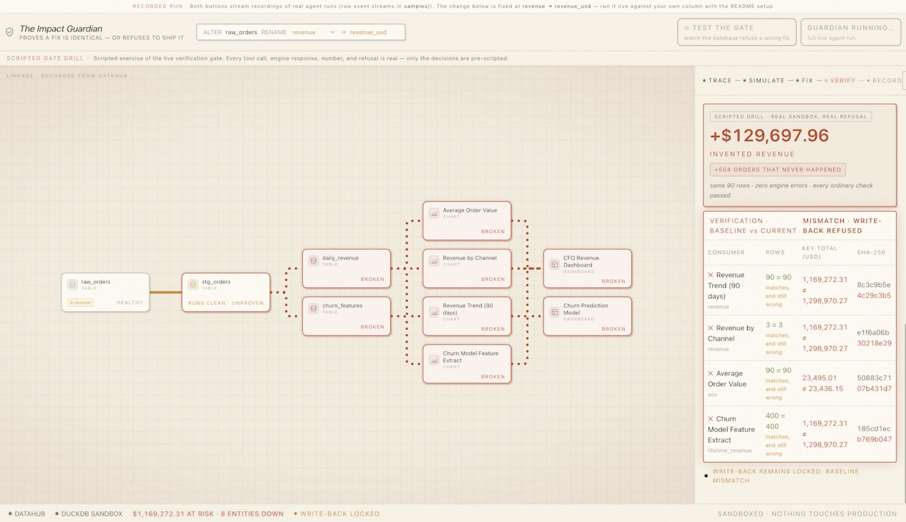
Task: Click the Scripted Drill · Real Sandbox label
Action: [791, 117]
